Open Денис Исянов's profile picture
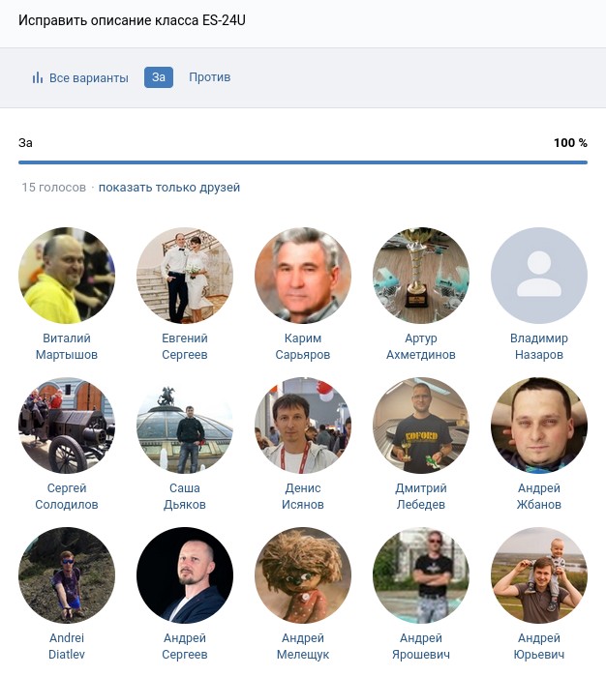Image resolution: width=606 pixels, height=676 pixels. [303, 426]
